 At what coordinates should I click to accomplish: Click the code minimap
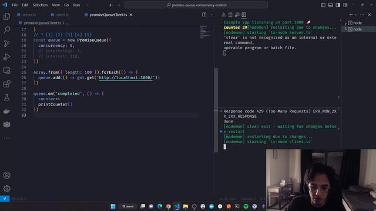(204, 32)
